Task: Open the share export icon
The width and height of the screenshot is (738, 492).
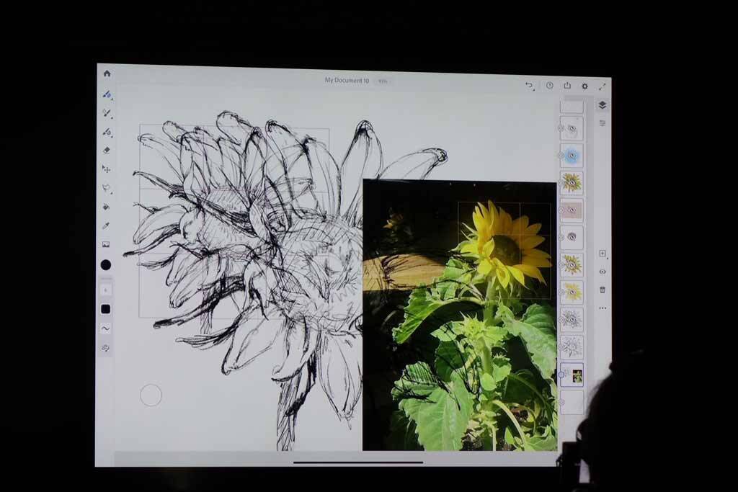Action: [x=567, y=86]
